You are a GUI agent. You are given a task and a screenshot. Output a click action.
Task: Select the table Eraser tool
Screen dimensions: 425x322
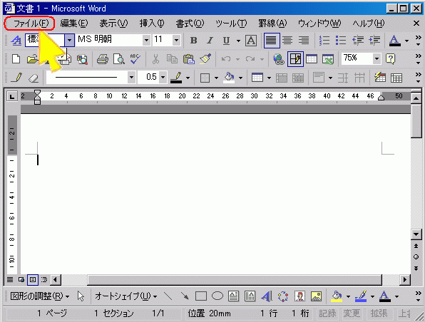[x=34, y=78]
